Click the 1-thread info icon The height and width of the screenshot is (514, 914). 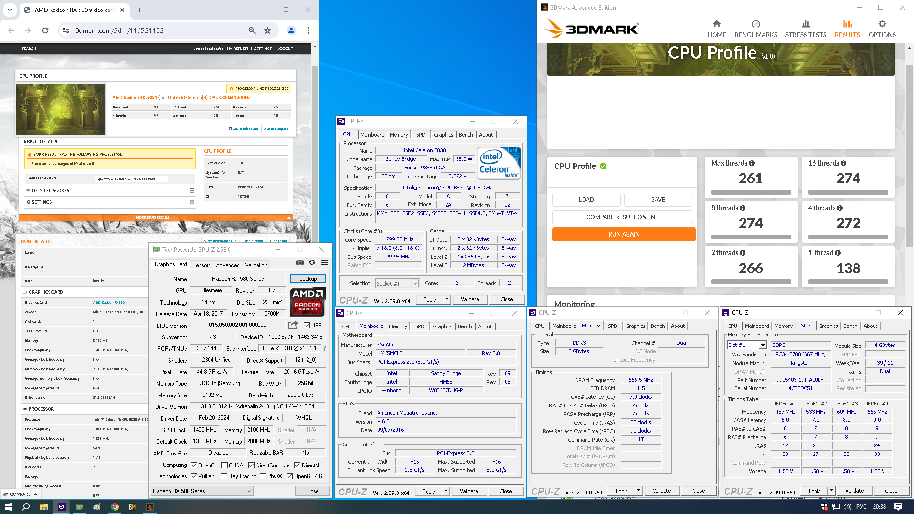coord(838,253)
